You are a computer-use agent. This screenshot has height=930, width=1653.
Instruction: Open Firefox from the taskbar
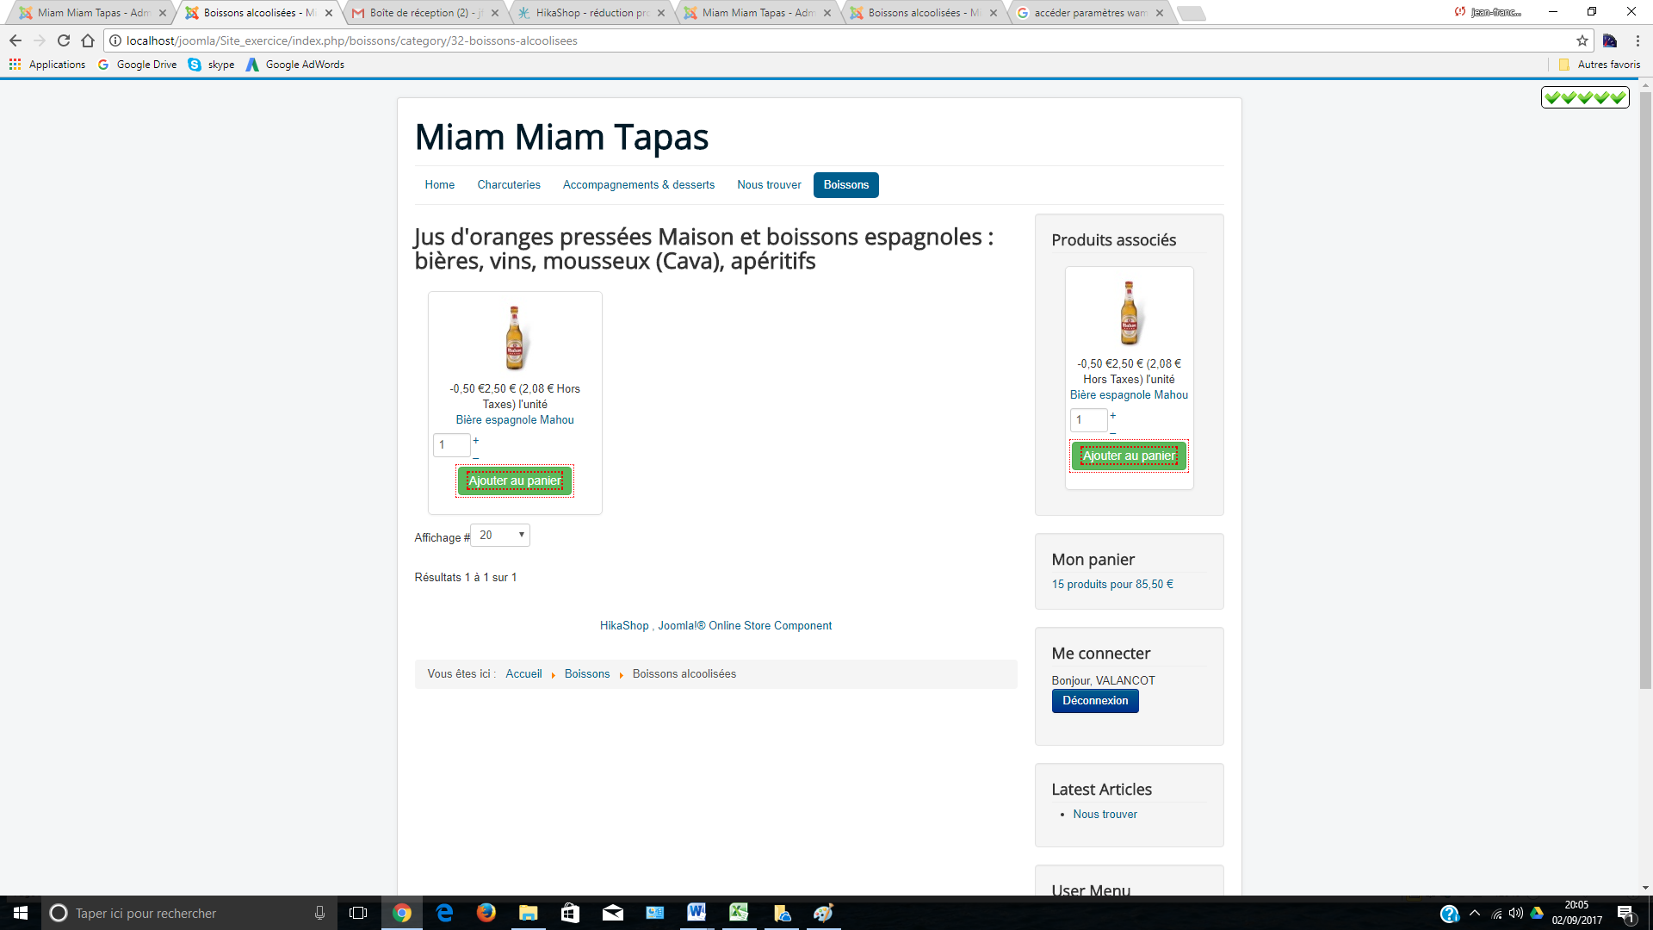pyautogui.click(x=486, y=913)
